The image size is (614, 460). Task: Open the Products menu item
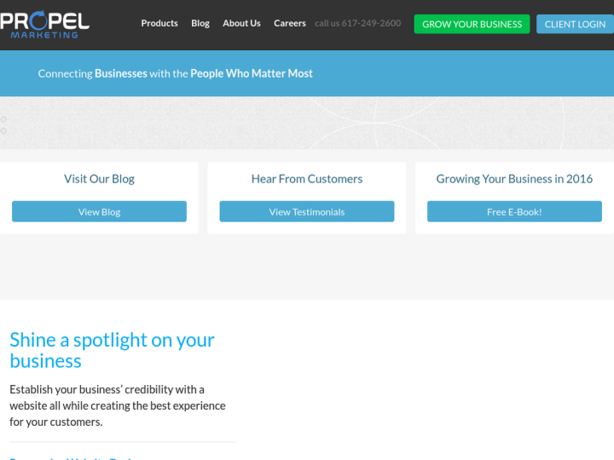coord(159,23)
